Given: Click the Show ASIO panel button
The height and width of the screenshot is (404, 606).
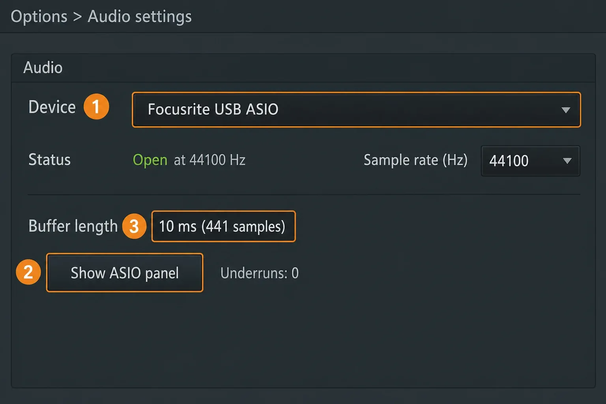Looking at the screenshot, I should pyautogui.click(x=125, y=273).
